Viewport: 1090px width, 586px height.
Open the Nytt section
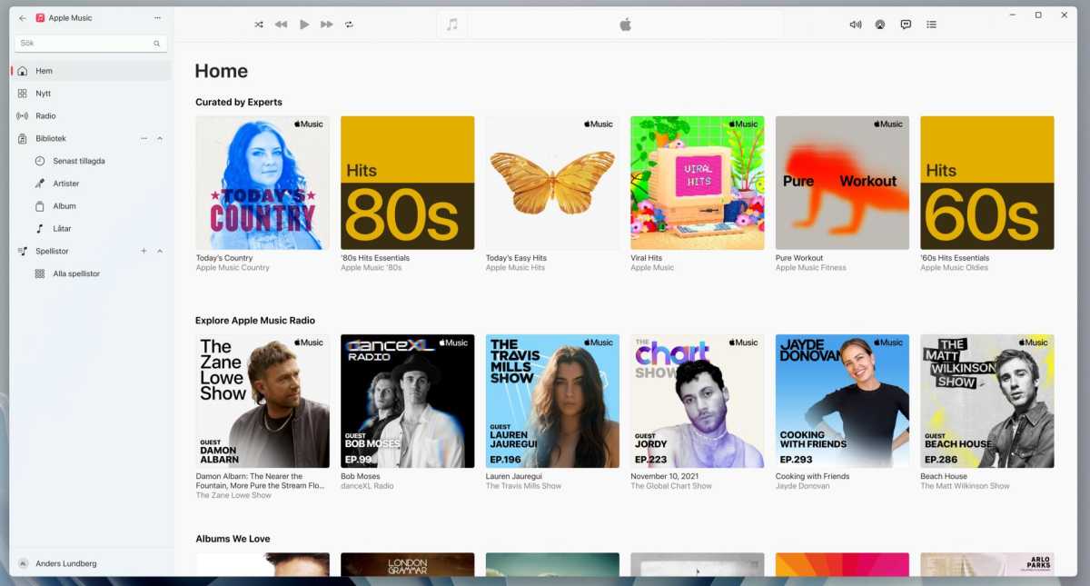(42, 93)
